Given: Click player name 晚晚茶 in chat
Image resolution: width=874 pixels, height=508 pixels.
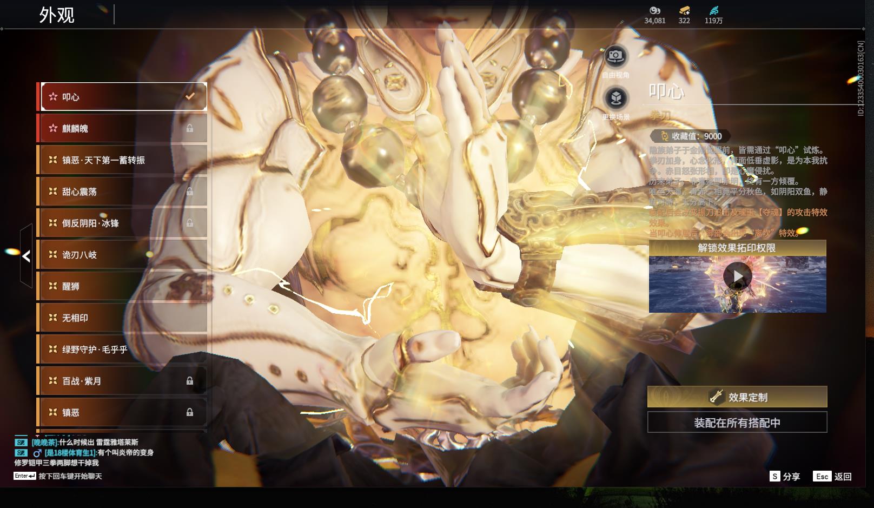Looking at the screenshot, I should (44, 442).
